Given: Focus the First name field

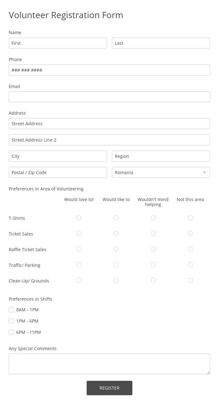Looking at the screenshot, I should tap(58, 43).
